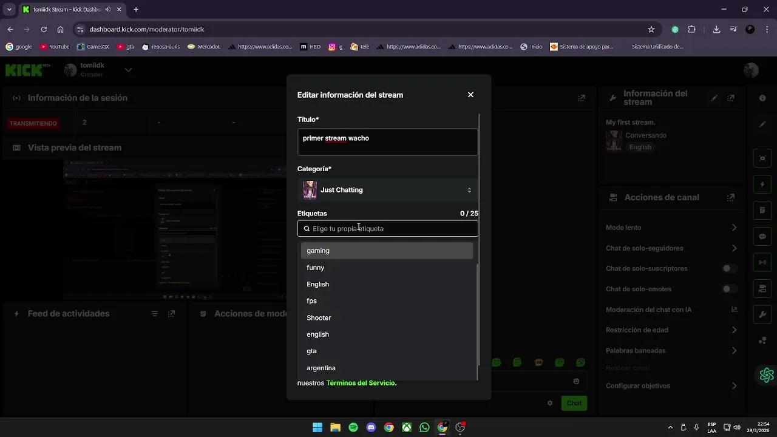Image resolution: width=777 pixels, height=437 pixels.
Task: Pop out the Acciones de canal panel
Action: (x=731, y=197)
